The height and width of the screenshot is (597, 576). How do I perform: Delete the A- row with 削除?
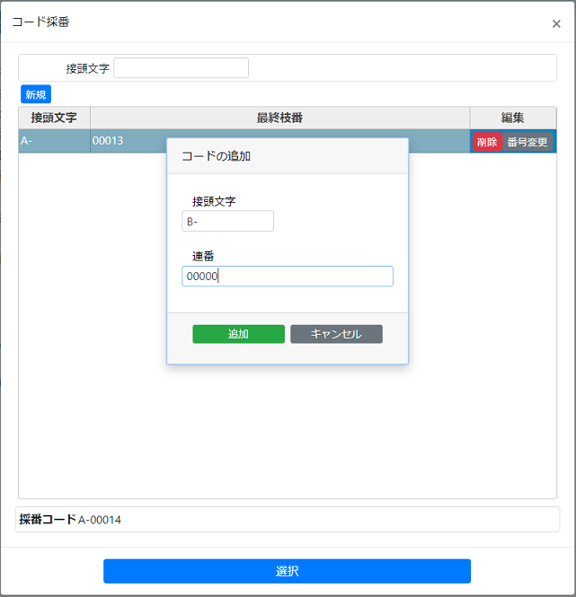(x=486, y=142)
